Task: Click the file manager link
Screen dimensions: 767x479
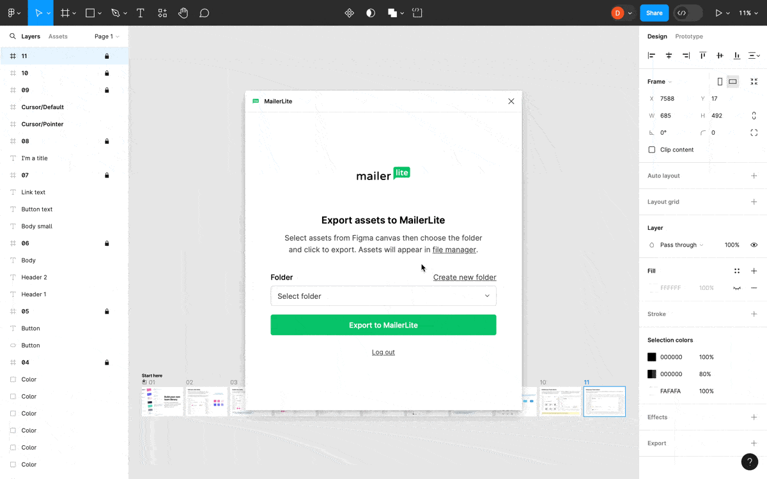Action: 454,250
